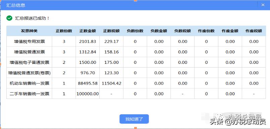The image size is (270, 129).
Task: Click the green success checkmark icon
Action: 9,18
